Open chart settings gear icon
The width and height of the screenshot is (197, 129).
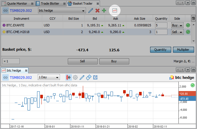(75, 77)
